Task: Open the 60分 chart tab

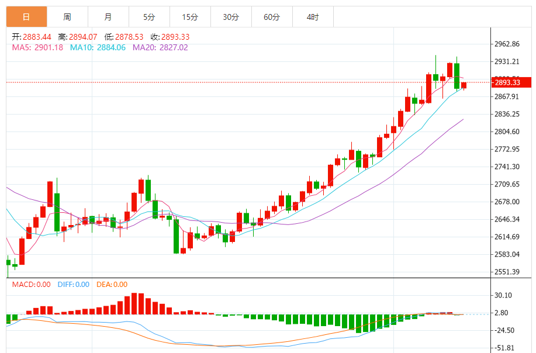Action: pyautogui.click(x=272, y=17)
